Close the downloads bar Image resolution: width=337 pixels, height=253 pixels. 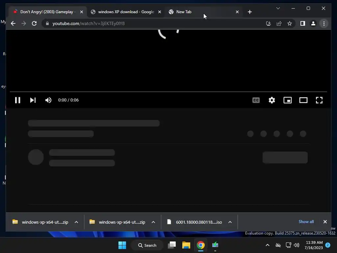pos(325,222)
